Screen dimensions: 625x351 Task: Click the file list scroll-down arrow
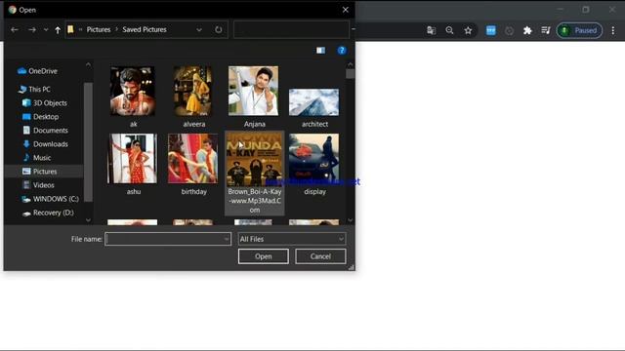point(350,220)
